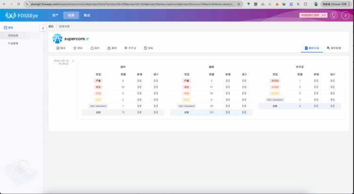Click the 组件 高危 count 52
354x194 pixels.
tap(123, 87)
